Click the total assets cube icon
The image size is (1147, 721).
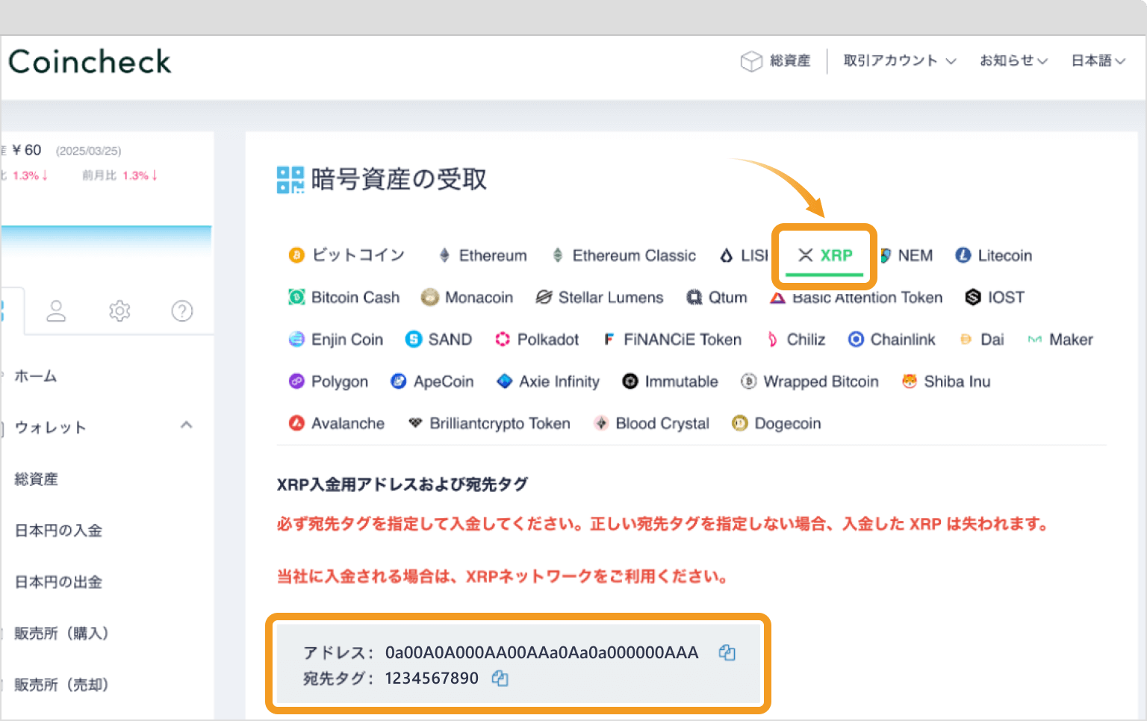pos(750,61)
